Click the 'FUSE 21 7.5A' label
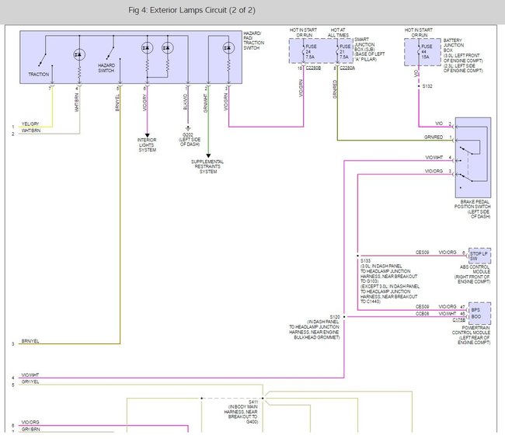 point(345,52)
